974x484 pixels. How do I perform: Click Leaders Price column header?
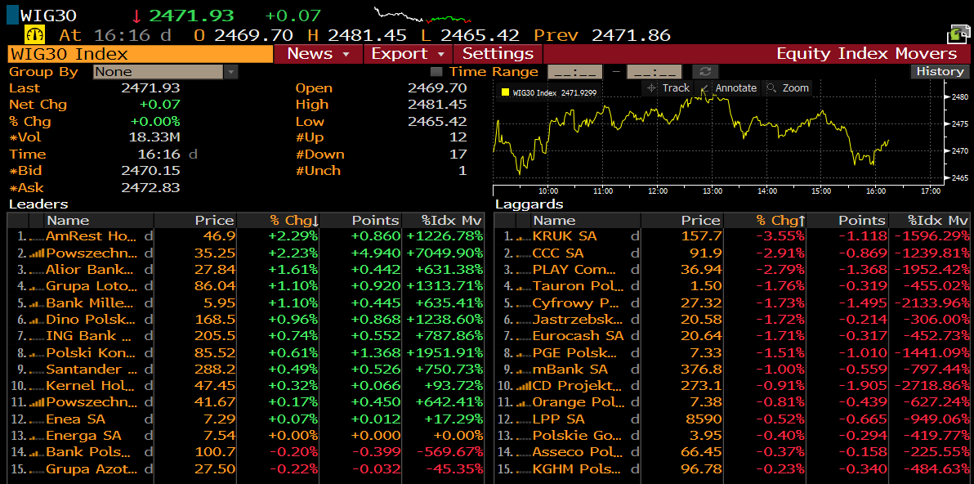coord(195,220)
